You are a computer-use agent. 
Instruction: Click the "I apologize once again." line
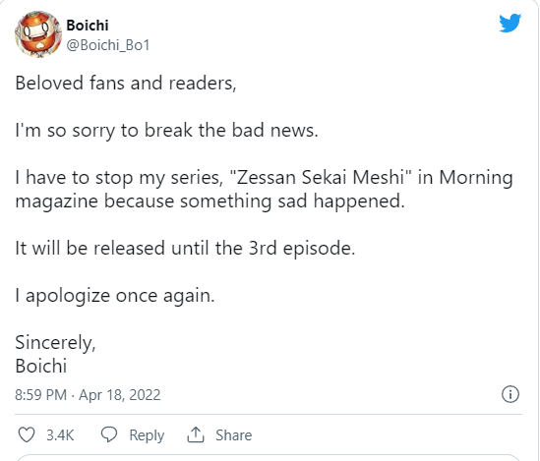115,296
